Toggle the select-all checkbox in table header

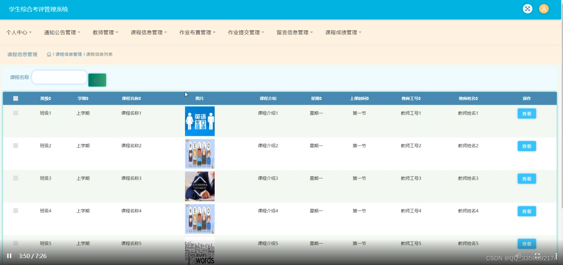(15, 98)
